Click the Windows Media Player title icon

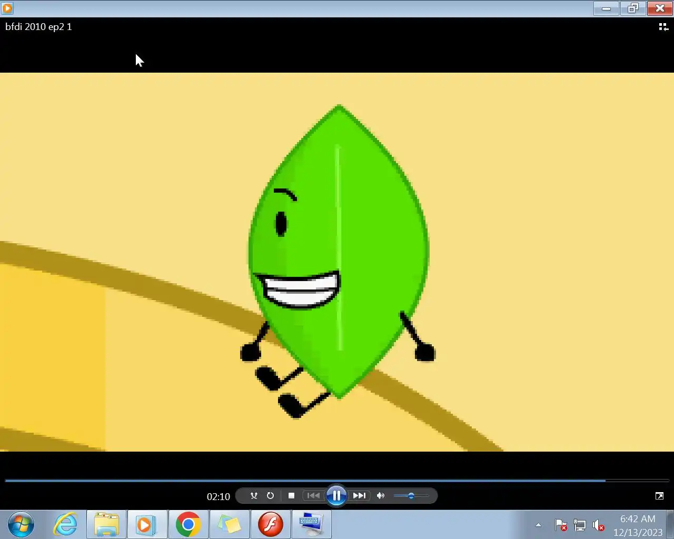pos(7,8)
